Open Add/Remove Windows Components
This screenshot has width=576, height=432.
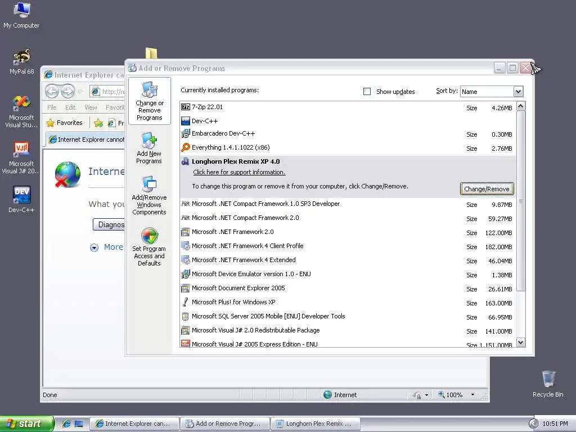tap(149, 195)
